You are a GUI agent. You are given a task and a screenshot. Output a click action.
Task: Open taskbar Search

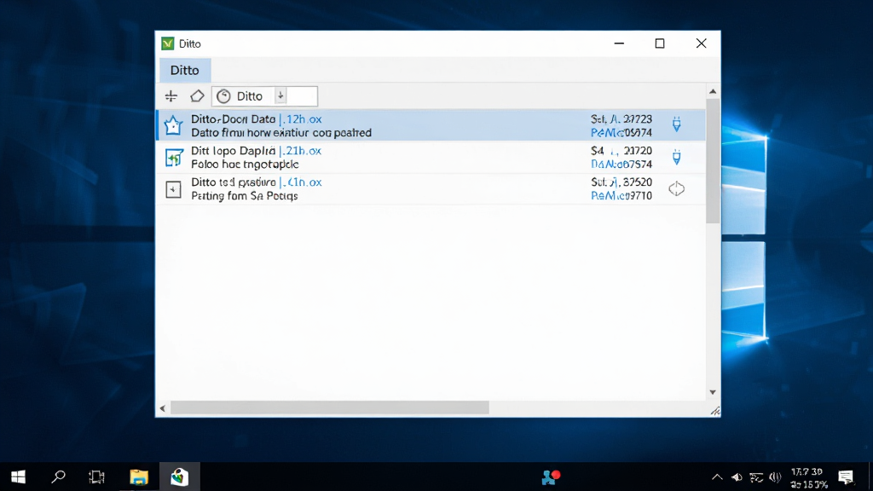point(59,477)
